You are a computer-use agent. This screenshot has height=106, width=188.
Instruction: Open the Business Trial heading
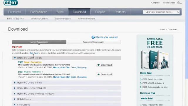coord(147,93)
